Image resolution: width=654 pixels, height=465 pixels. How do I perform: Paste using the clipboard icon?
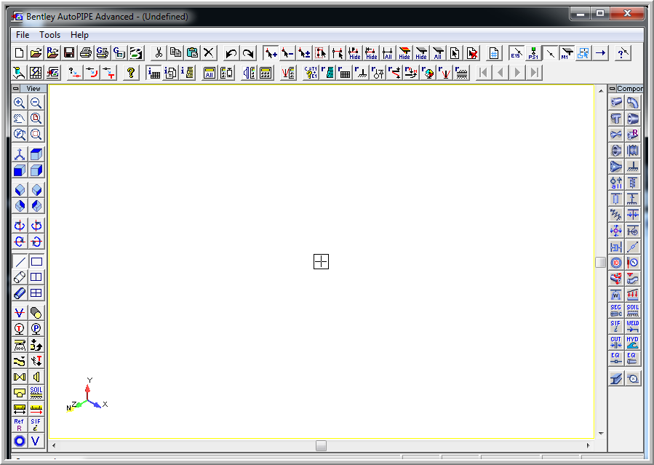point(192,53)
